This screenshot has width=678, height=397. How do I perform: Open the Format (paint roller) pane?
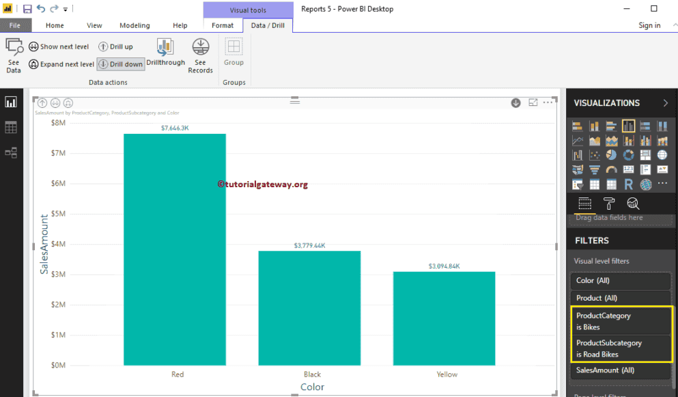609,204
